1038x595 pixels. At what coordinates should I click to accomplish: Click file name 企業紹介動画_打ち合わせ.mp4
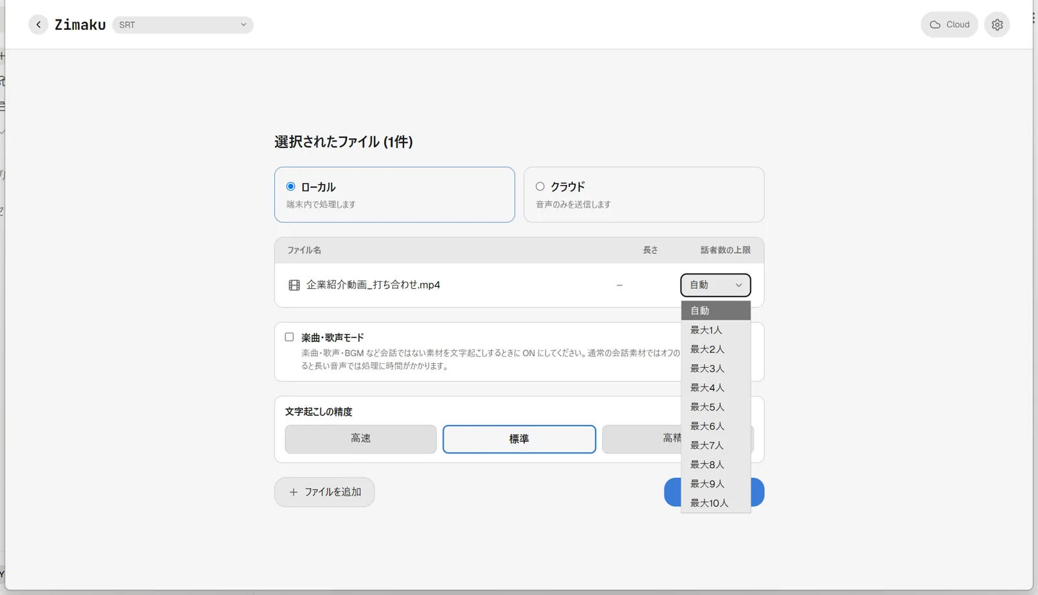[373, 285]
